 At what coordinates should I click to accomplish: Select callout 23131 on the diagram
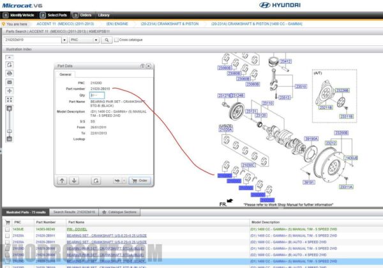pyautogui.click(x=252, y=111)
